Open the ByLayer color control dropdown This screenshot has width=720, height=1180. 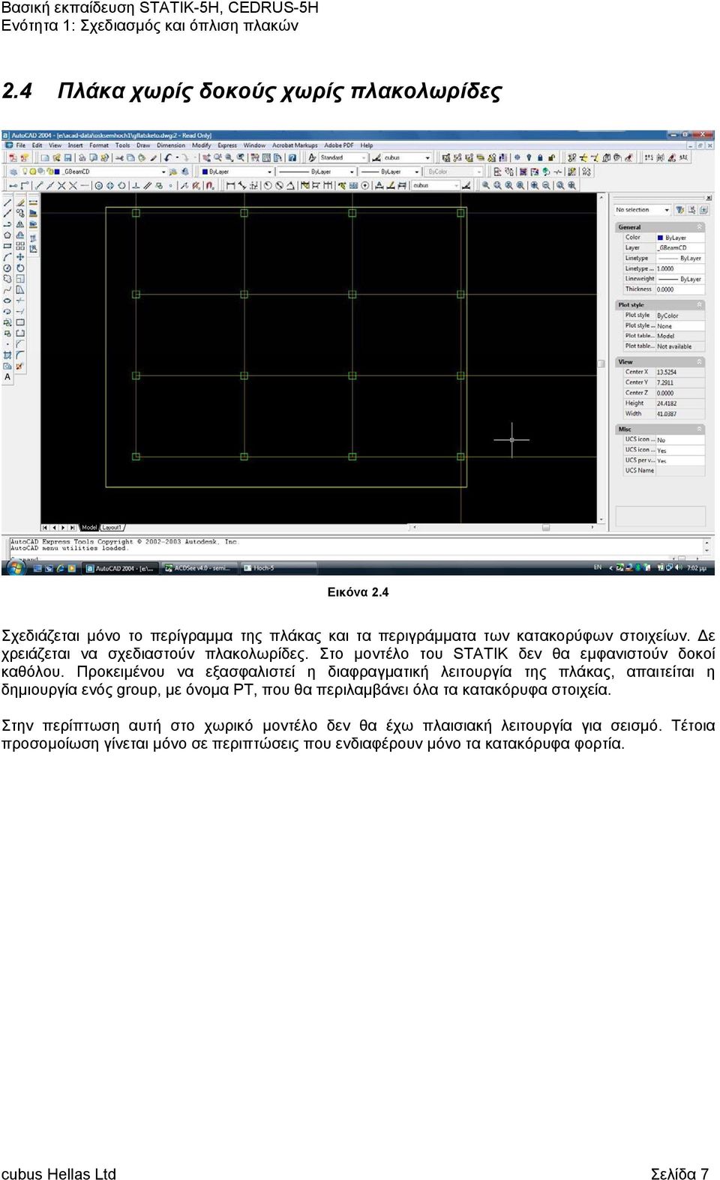coord(237,172)
